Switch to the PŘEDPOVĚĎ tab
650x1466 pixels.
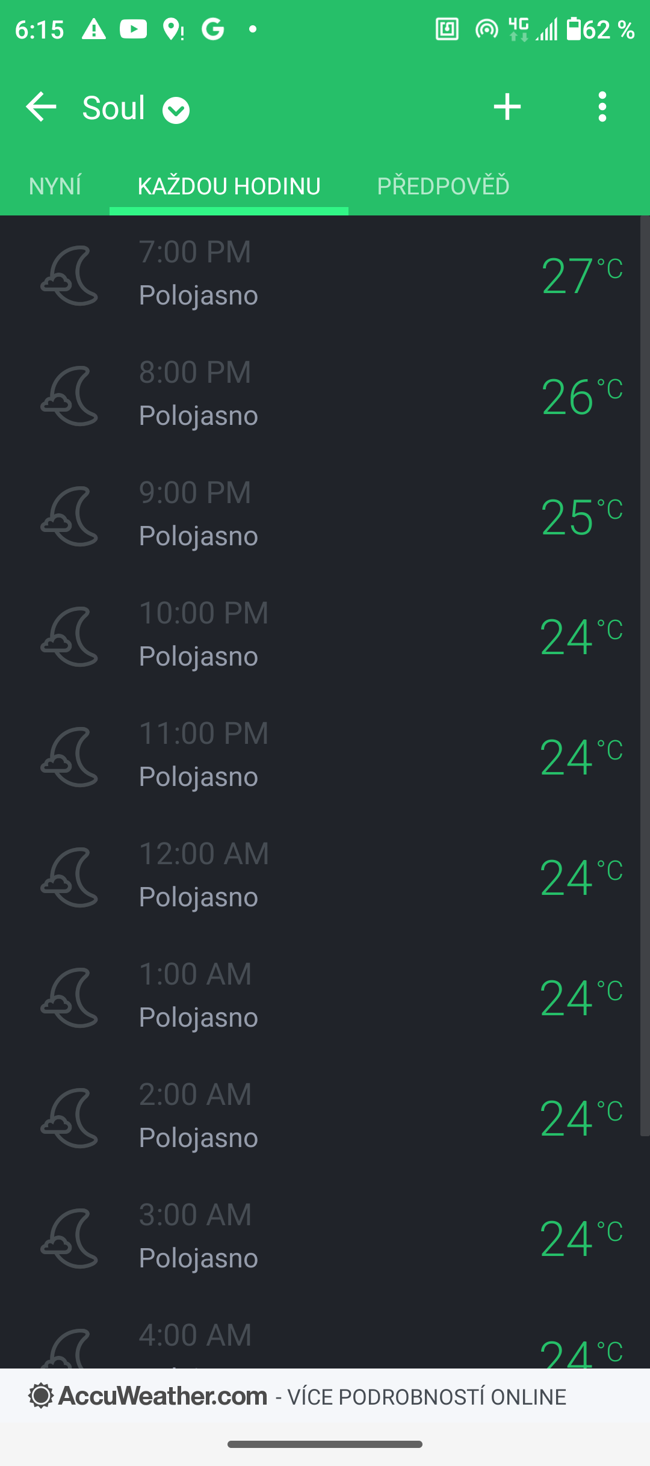click(443, 186)
